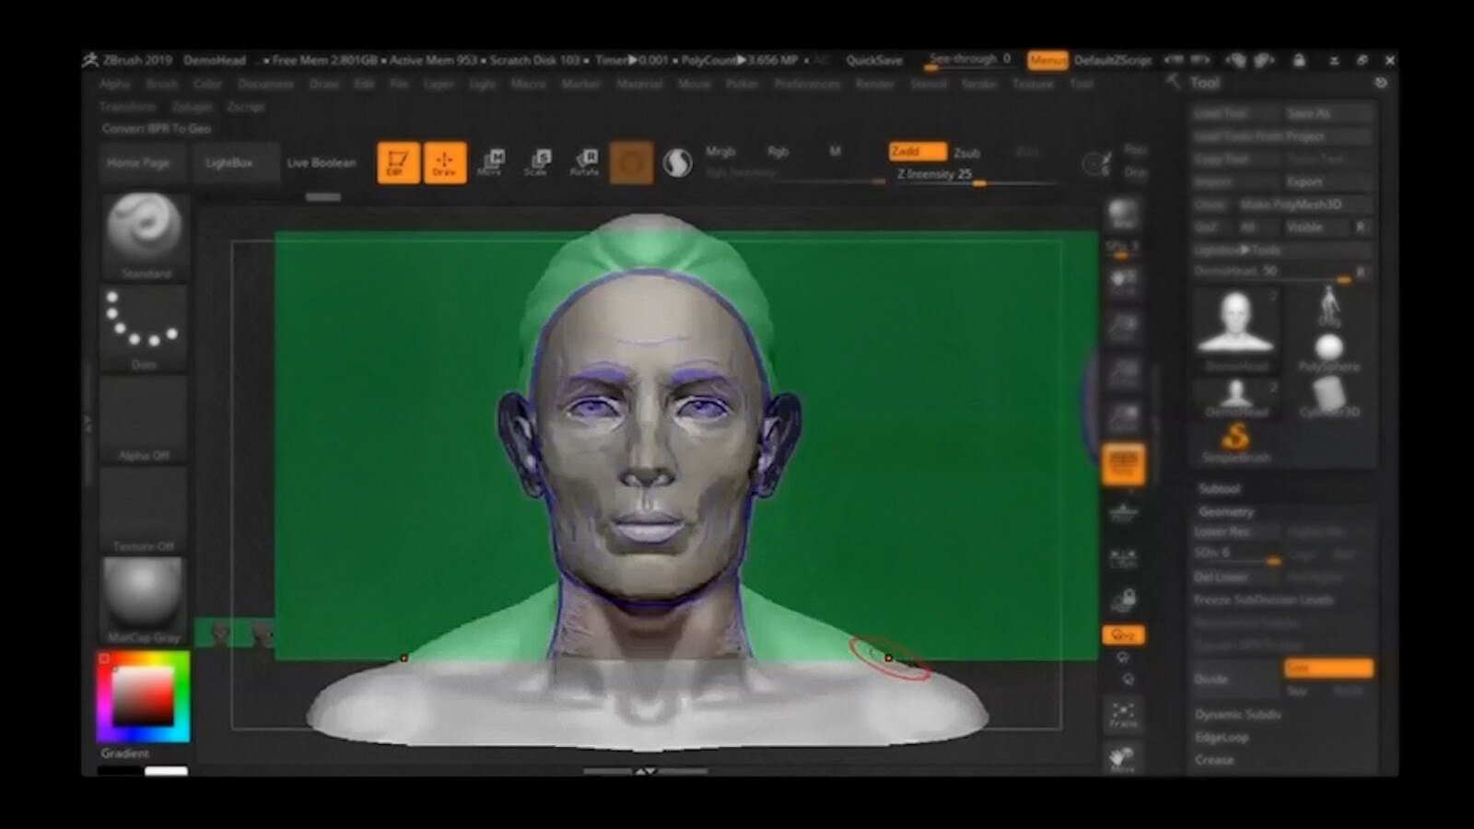Open the Dots stroke type selector
1474x829 pixels.
click(145, 327)
